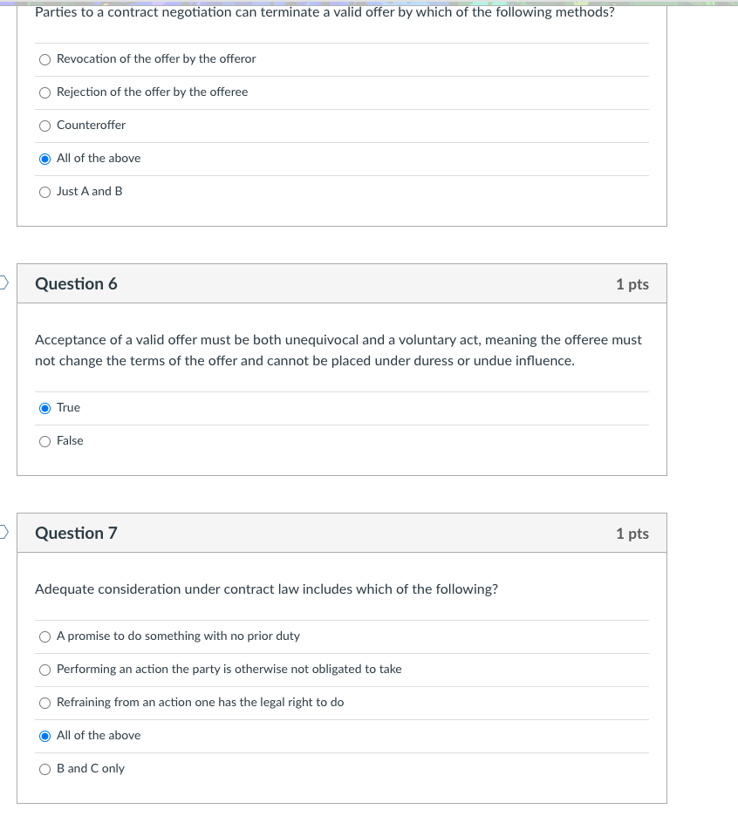Click the 1 pts label for Question 6
Image resolution: width=738 pixels, height=830 pixels.
(632, 284)
